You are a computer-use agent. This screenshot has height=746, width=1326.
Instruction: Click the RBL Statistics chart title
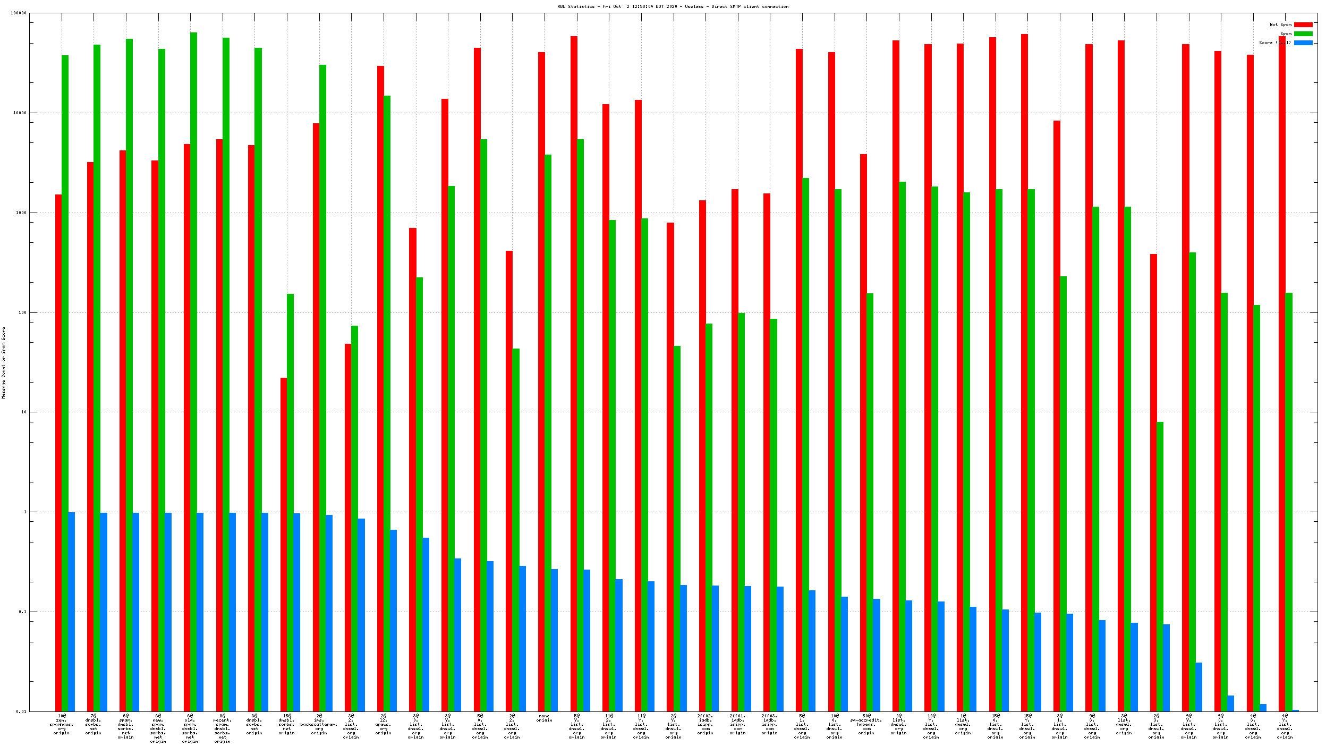coord(673,6)
